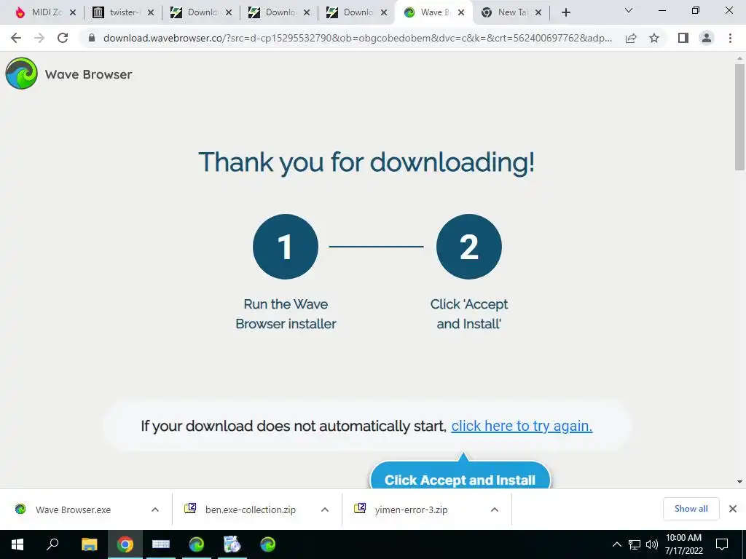Click the forward navigation arrow
Viewport: 746px width, 559px height.
[39, 38]
